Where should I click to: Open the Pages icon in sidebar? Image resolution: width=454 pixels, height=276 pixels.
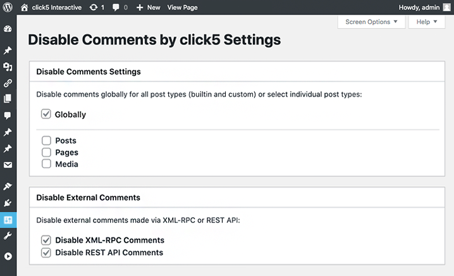(x=8, y=99)
